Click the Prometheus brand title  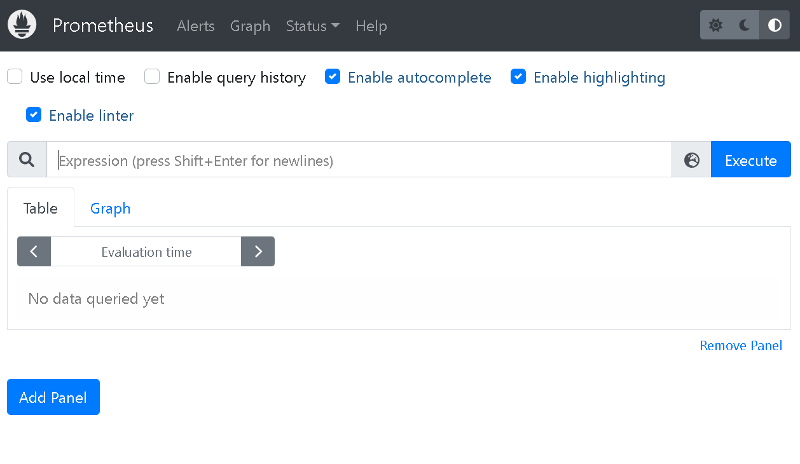[103, 25]
